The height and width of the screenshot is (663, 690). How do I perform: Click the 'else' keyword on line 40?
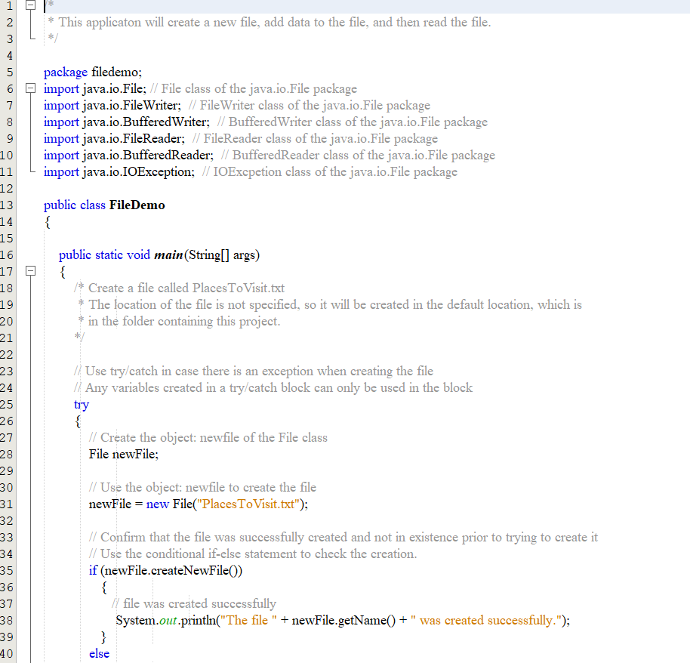(99, 654)
